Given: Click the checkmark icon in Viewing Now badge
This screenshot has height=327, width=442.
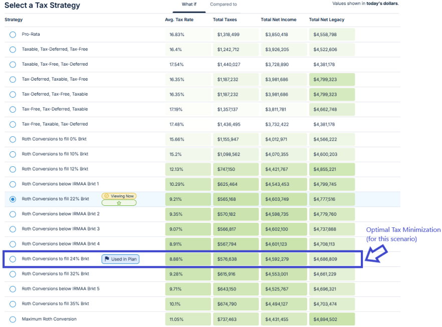Looking at the screenshot, I should click(106, 196).
